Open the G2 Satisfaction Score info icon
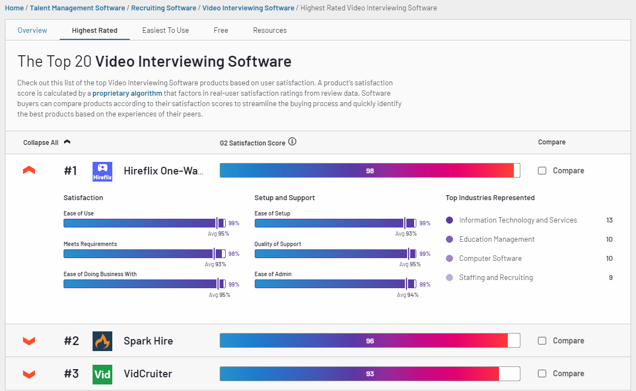Viewport: 636px width, 391px height. point(292,141)
